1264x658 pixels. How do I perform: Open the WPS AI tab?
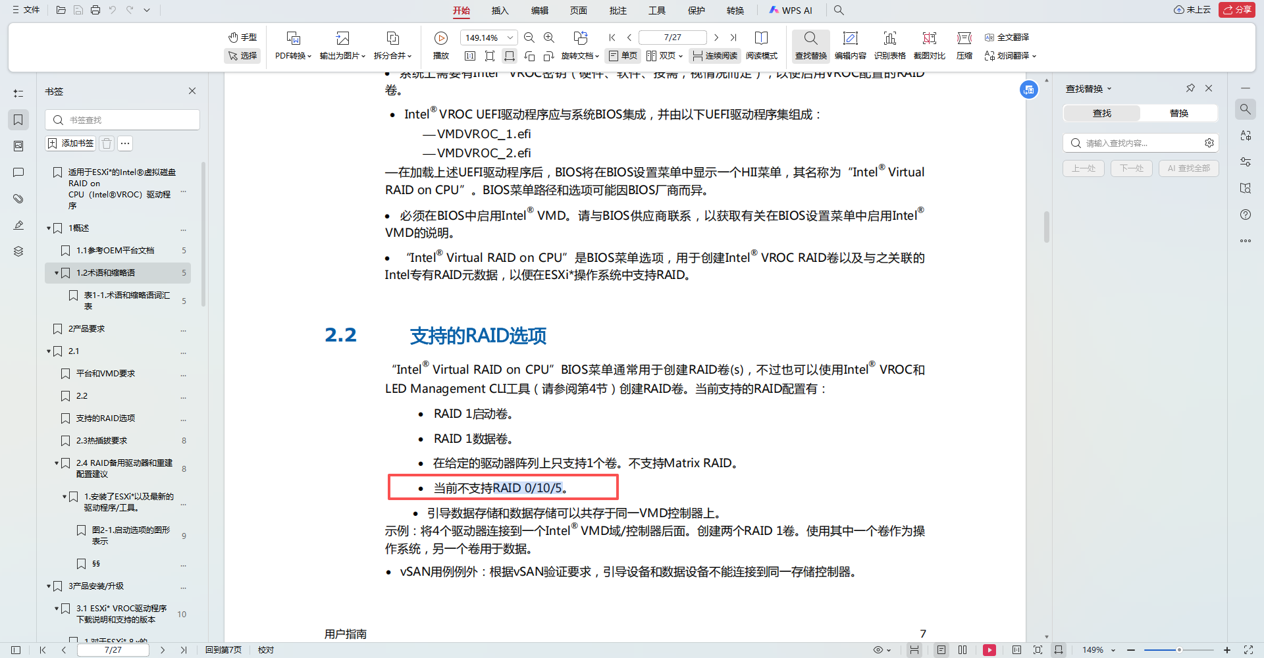[x=791, y=11]
